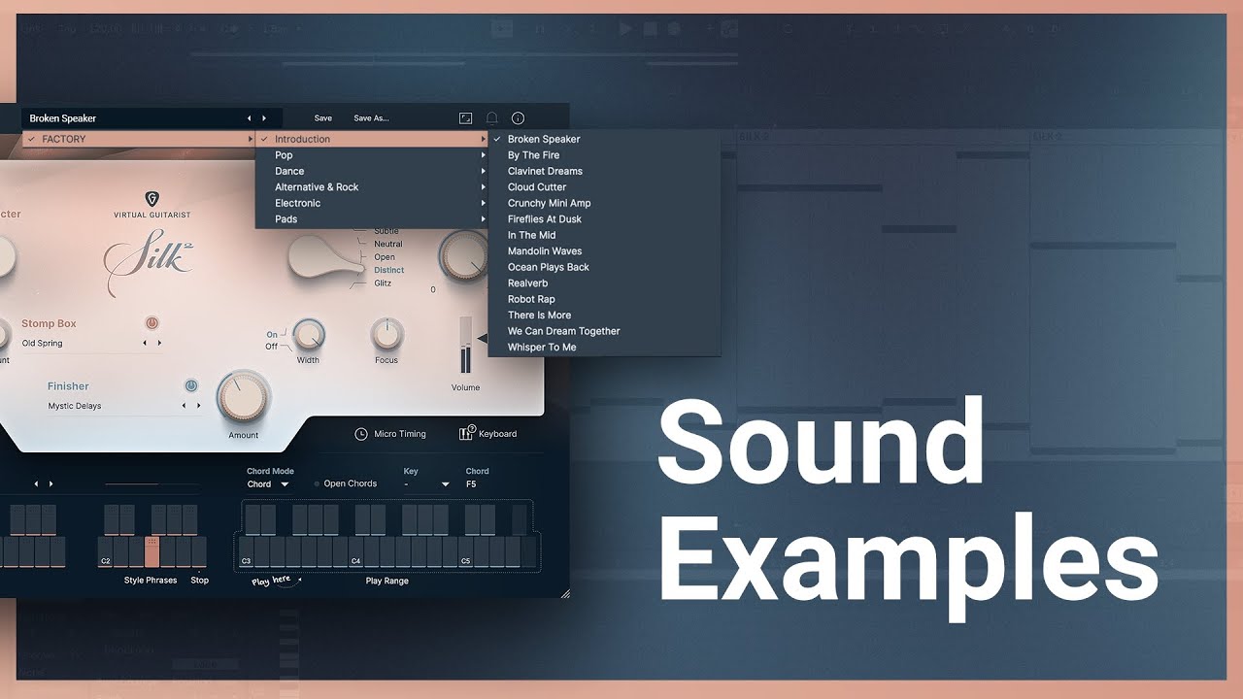Click previous Finisher effect arrow
Image resolution: width=1243 pixels, height=699 pixels.
click(185, 406)
